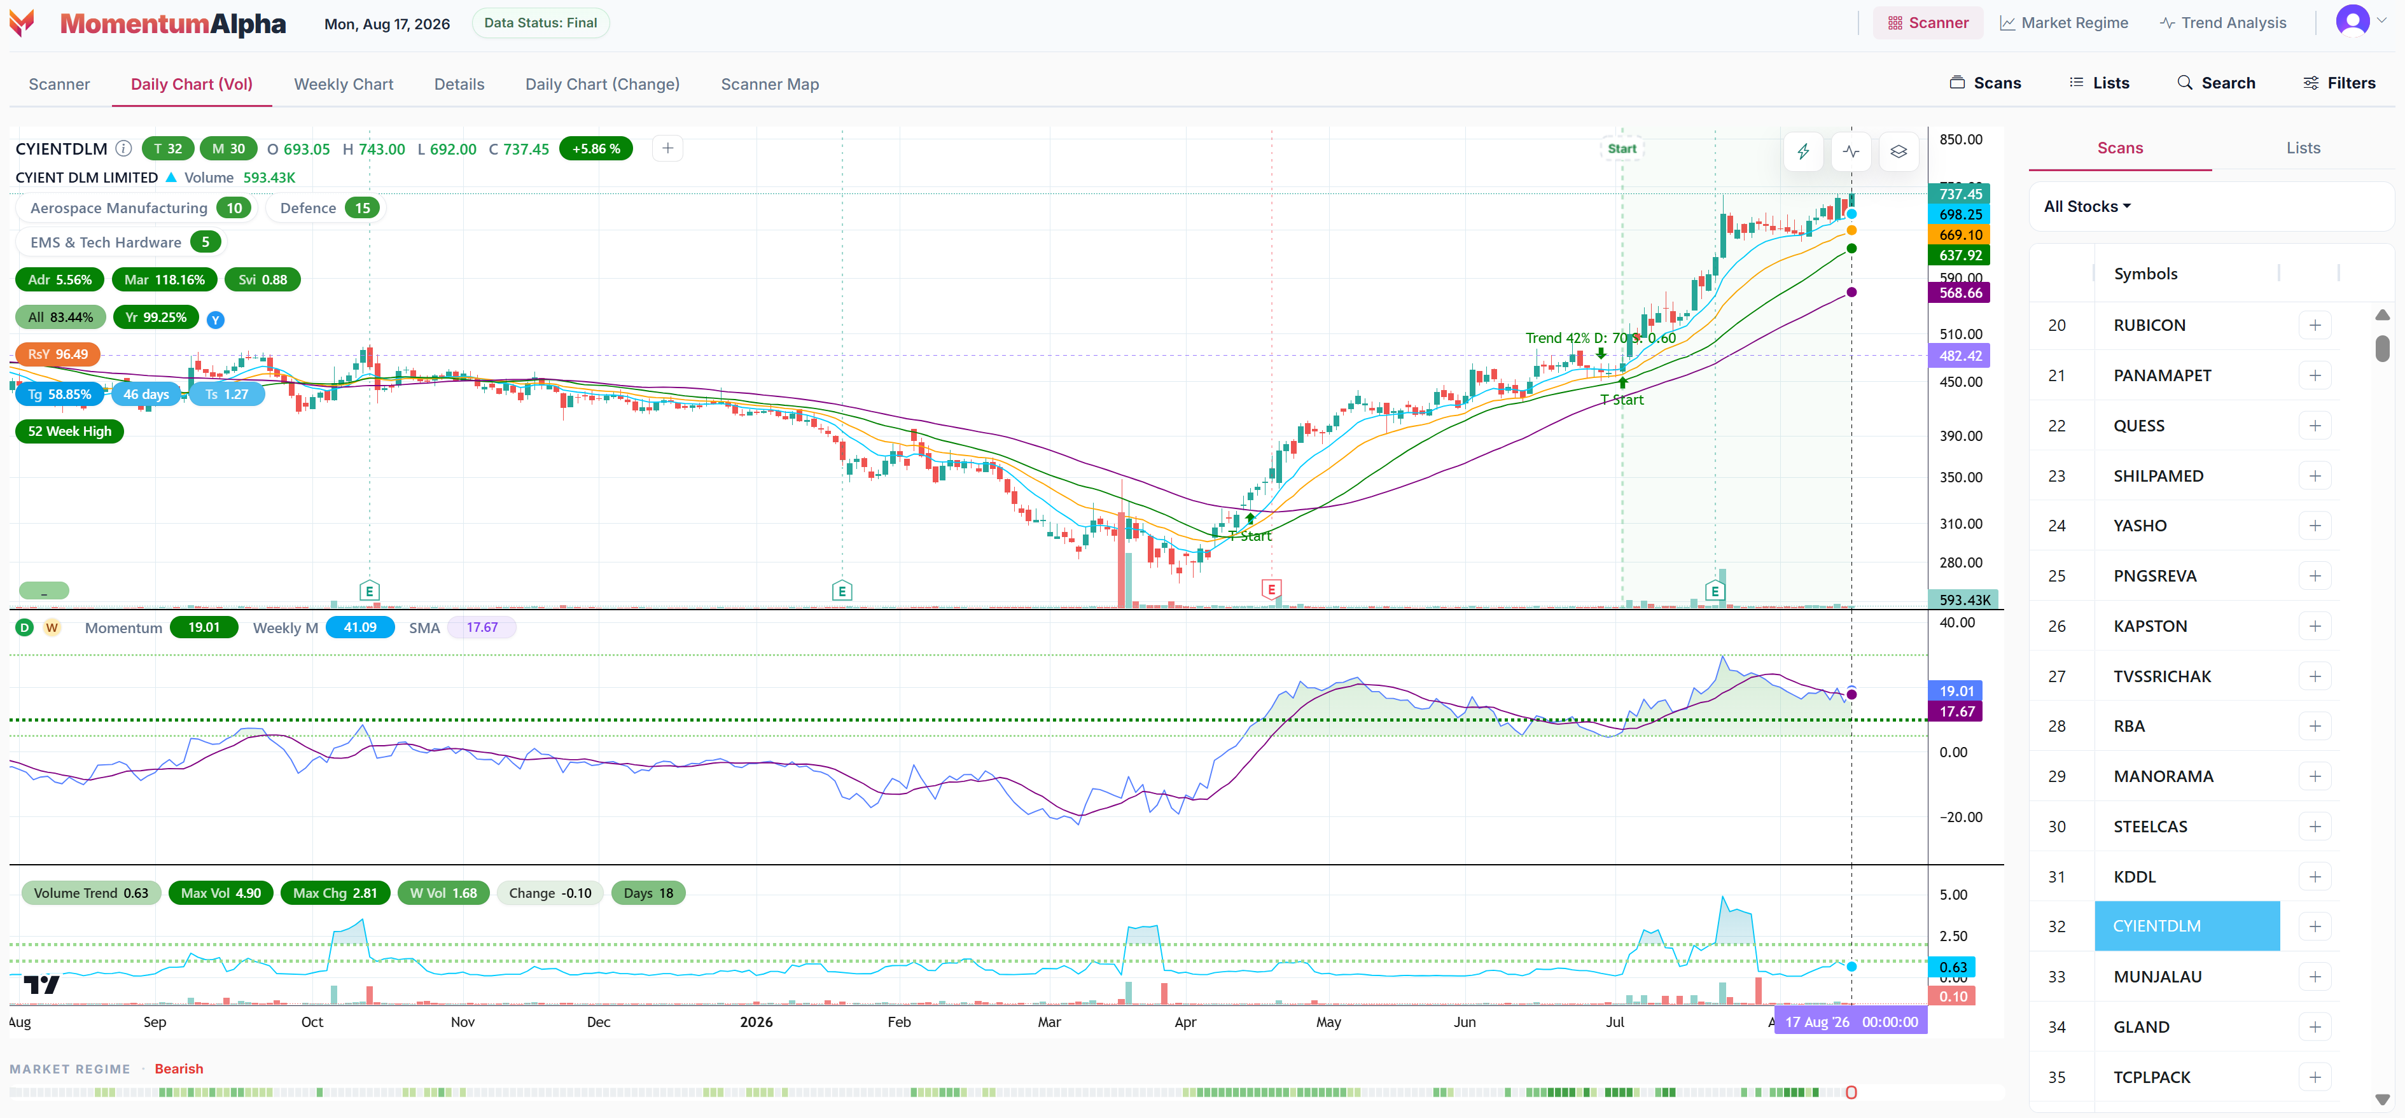The width and height of the screenshot is (2405, 1118).
Task: Click the layers chart icon
Action: 1899,151
